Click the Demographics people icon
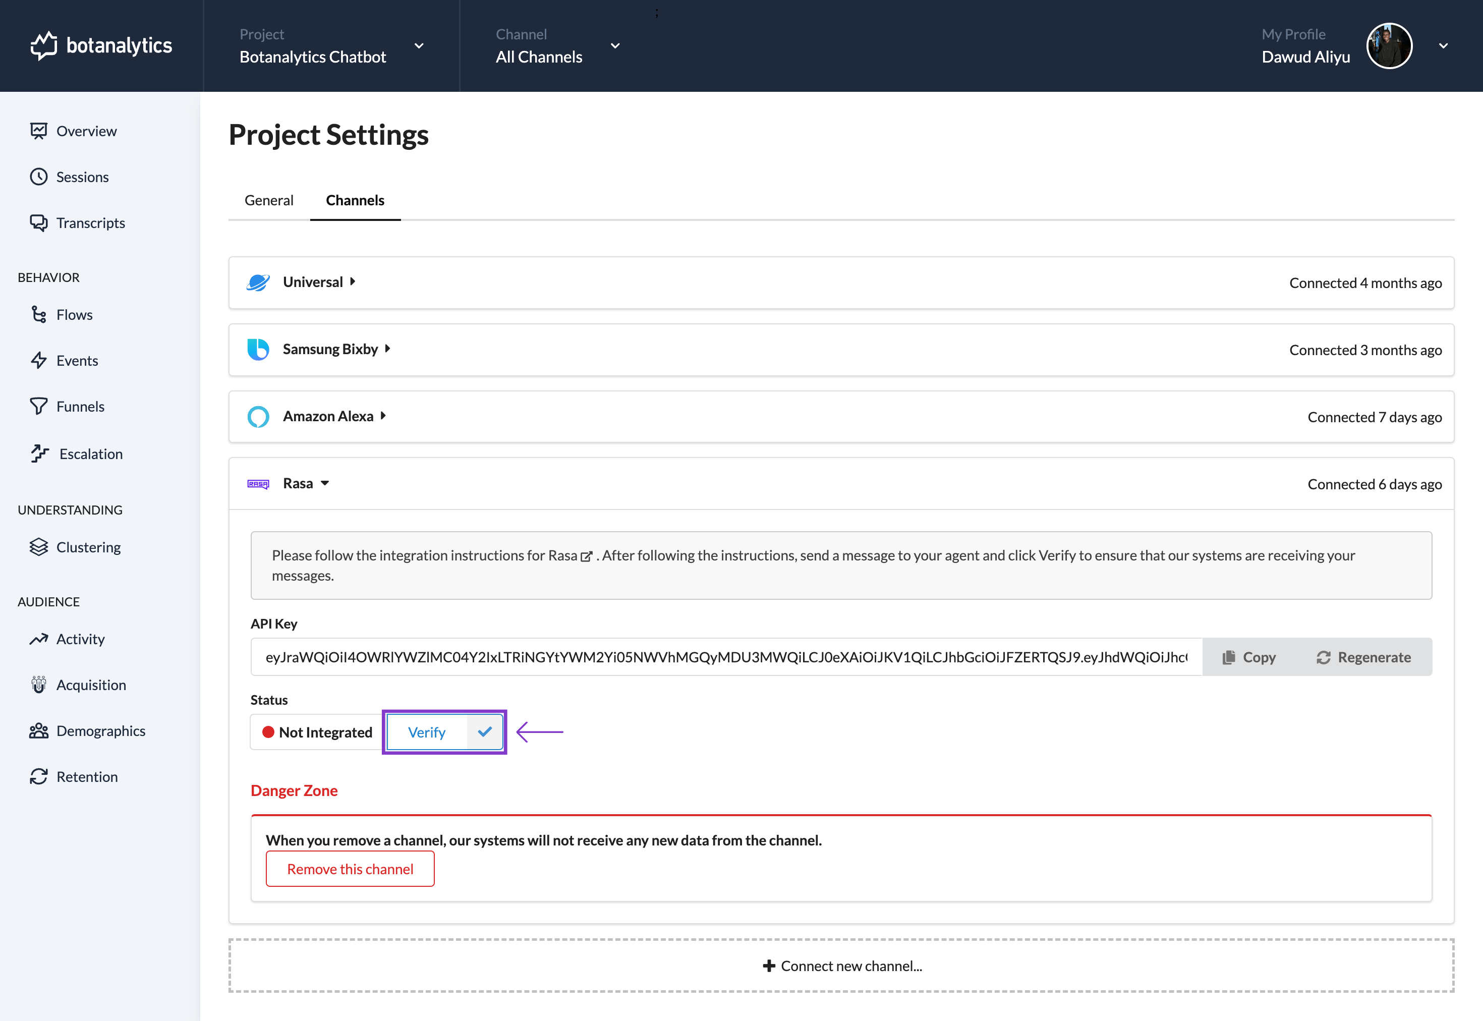The height and width of the screenshot is (1021, 1483). [x=38, y=730]
